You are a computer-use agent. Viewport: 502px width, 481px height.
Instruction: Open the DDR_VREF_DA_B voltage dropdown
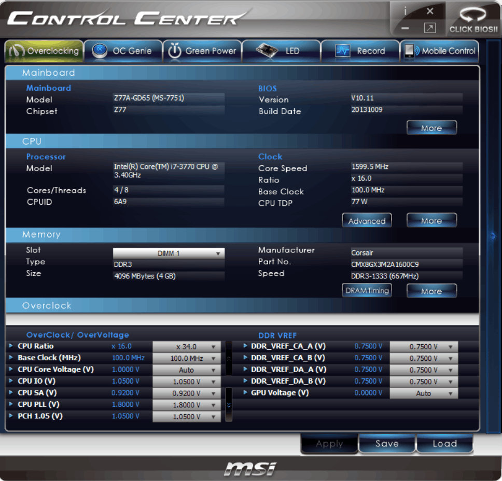(424, 381)
